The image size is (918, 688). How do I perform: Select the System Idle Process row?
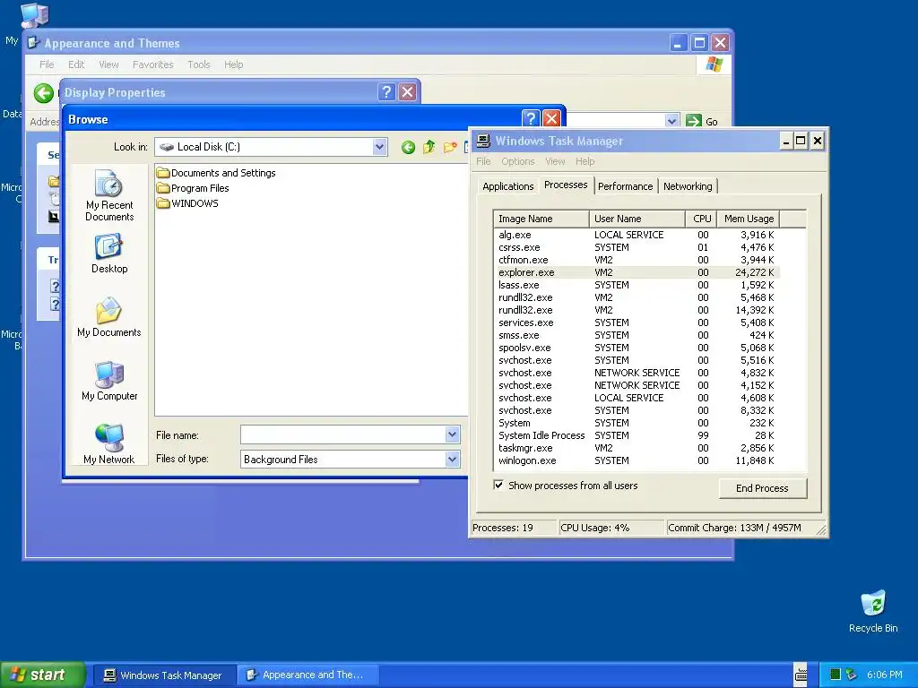[x=637, y=435]
